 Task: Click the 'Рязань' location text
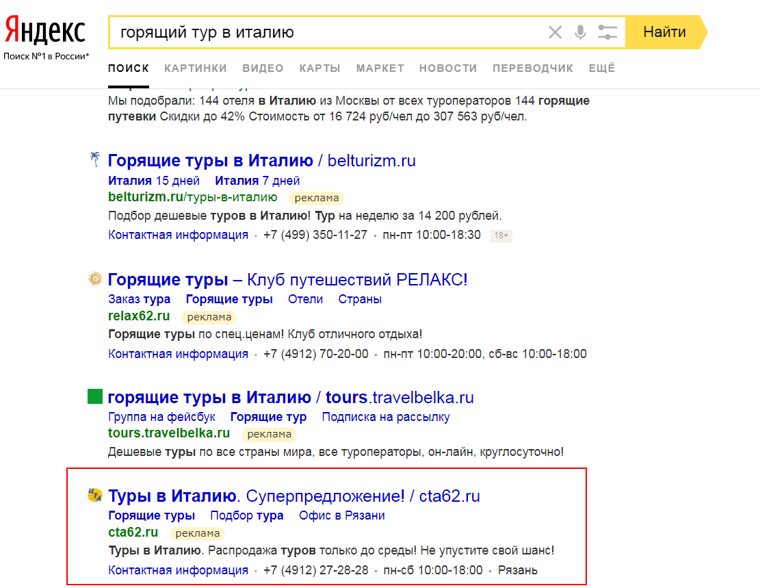point(518,570)
